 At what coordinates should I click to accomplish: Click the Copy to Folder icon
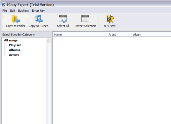(16, 19)
